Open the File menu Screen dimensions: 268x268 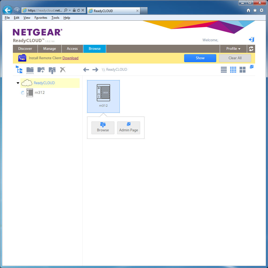[7, 18]
